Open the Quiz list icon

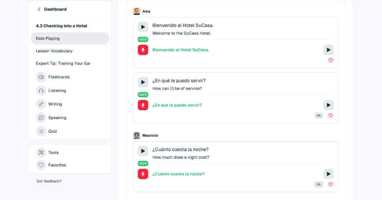[x=41, y=131]
